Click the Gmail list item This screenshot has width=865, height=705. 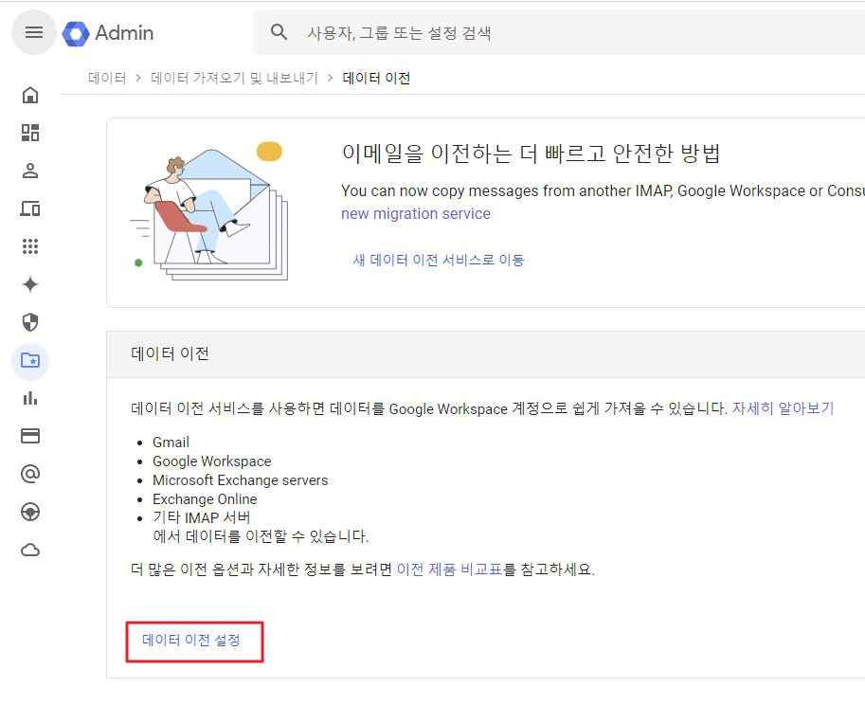coord(171,443)
